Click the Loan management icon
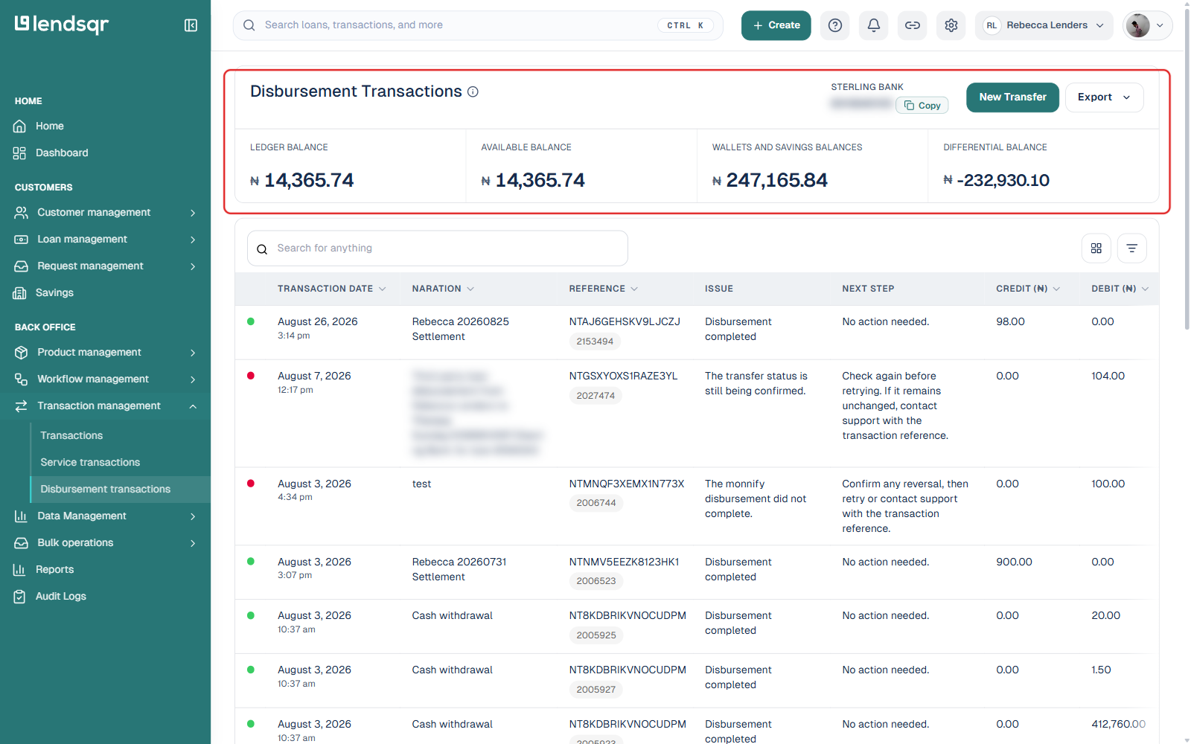The image size is (1191, 744). [x=21, y=240]
